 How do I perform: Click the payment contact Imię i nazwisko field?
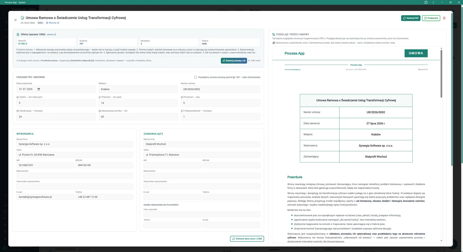[202, 214]
